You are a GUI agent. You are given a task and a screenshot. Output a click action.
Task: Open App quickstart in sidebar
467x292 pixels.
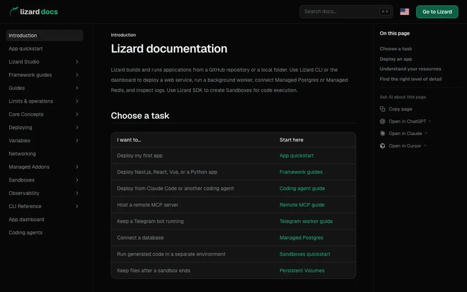click(x=26, y=48)
